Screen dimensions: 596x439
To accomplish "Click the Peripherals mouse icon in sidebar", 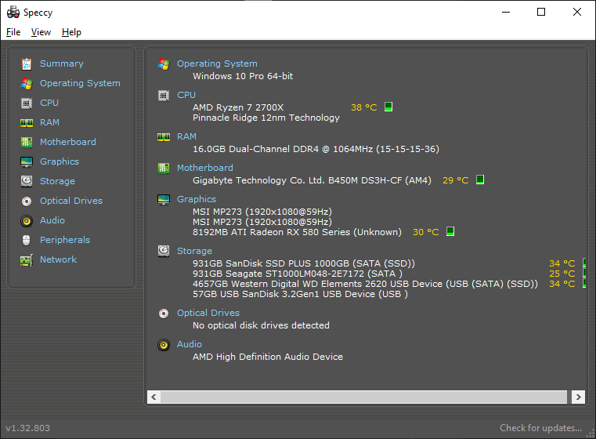I will tap(26, 240).
